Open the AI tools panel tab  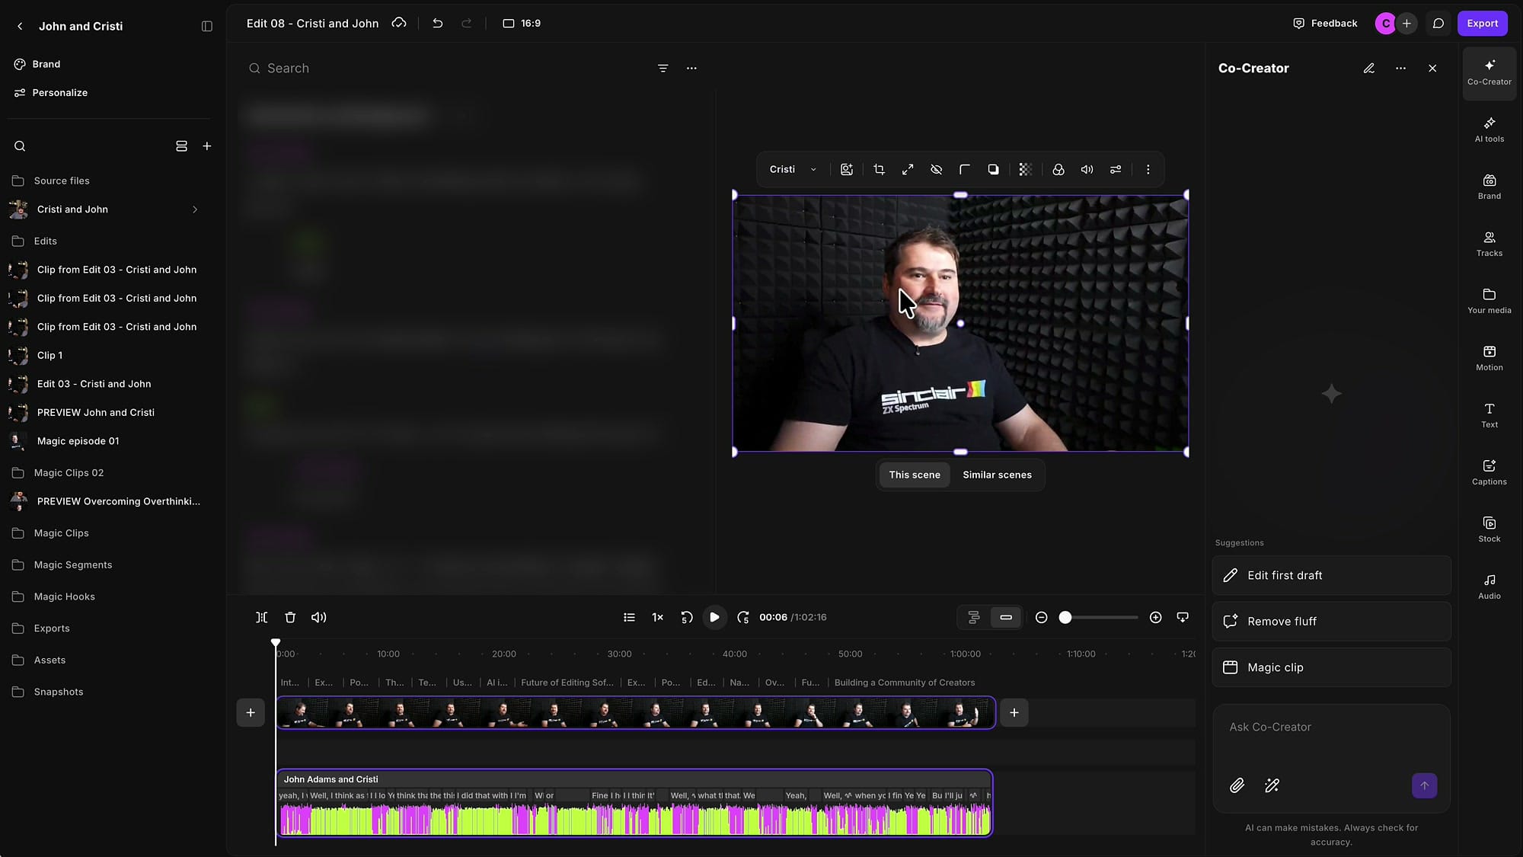1489,130
